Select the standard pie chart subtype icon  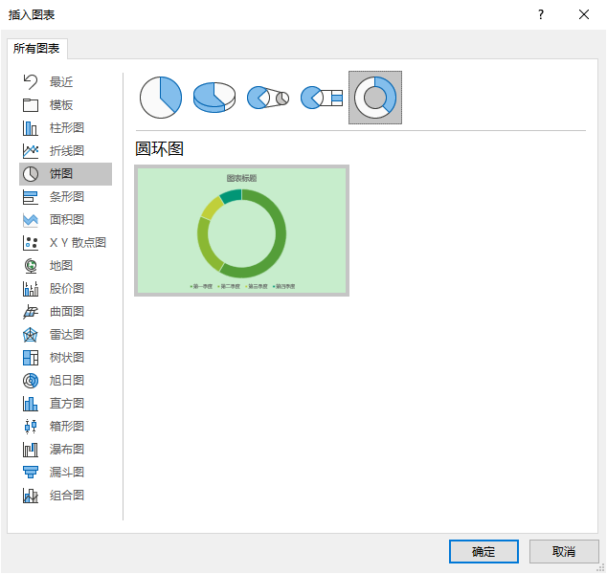[161, 98]
